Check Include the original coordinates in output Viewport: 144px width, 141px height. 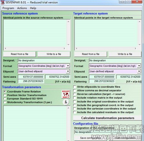pyautogui.click(x=75, y=102)
